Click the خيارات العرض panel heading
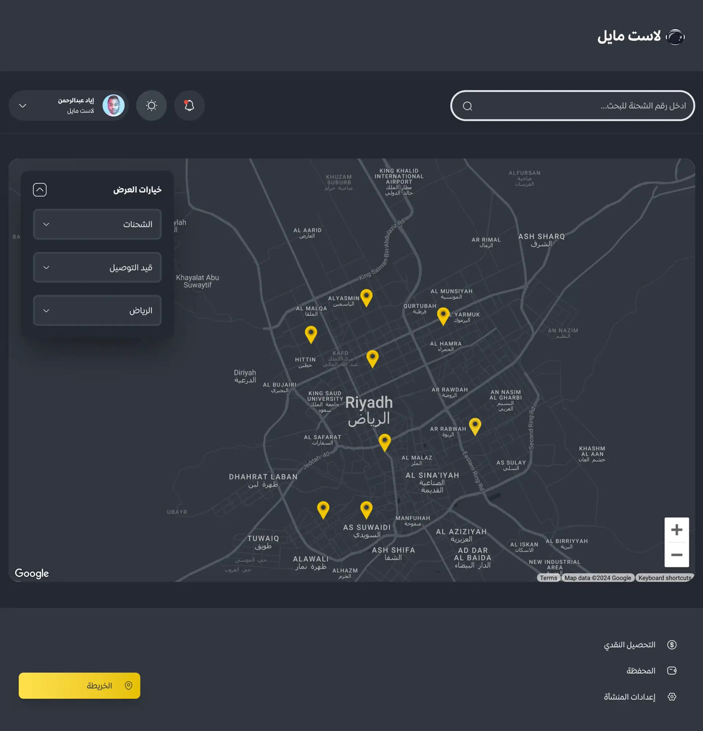 coord(137,190)
